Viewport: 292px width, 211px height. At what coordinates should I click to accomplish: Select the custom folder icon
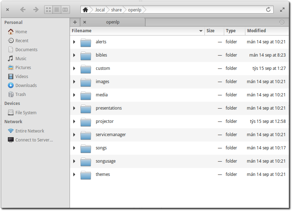(86, 69)
